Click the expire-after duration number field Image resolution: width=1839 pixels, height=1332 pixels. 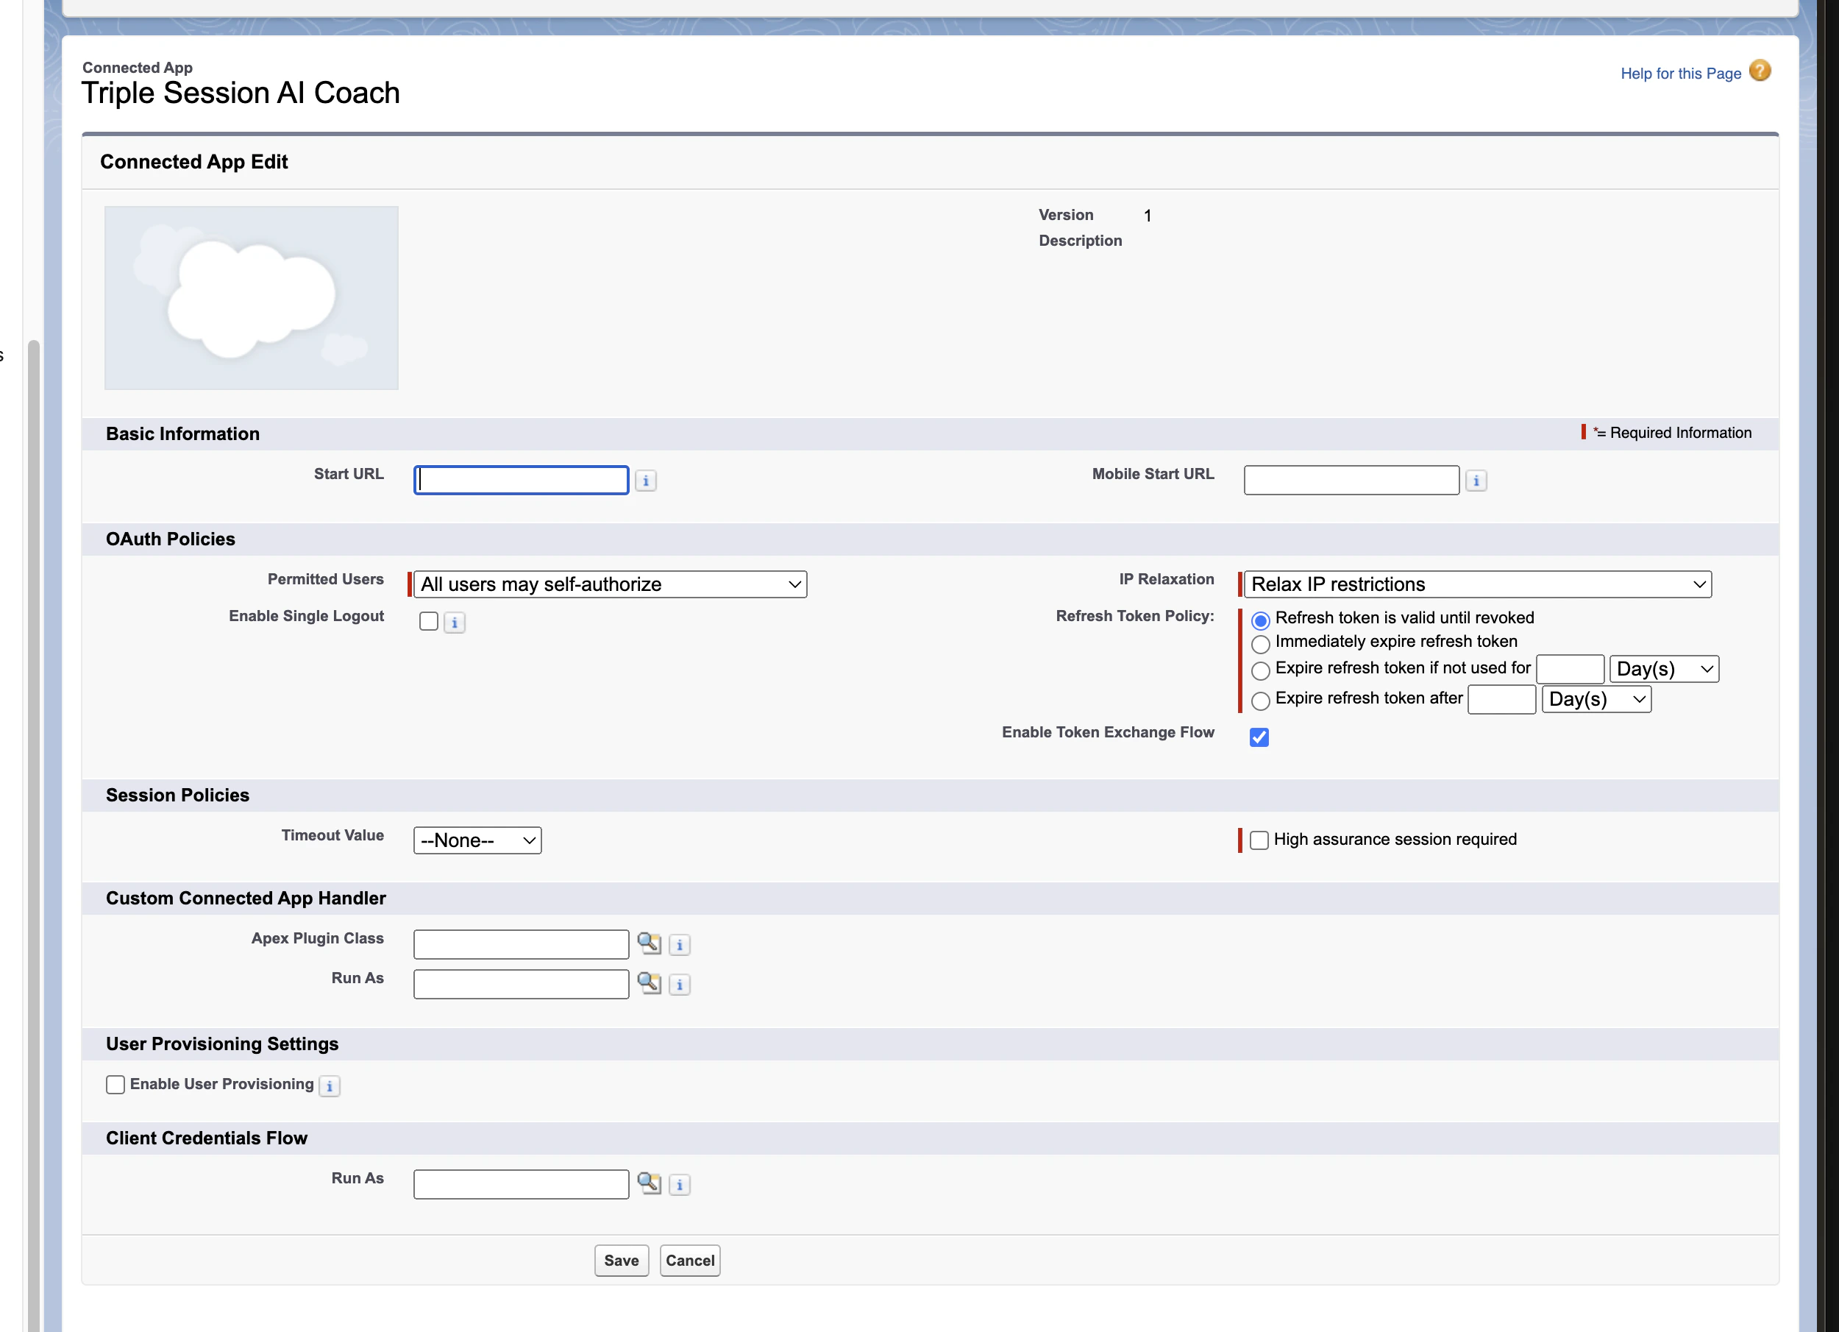point(1501,699)
